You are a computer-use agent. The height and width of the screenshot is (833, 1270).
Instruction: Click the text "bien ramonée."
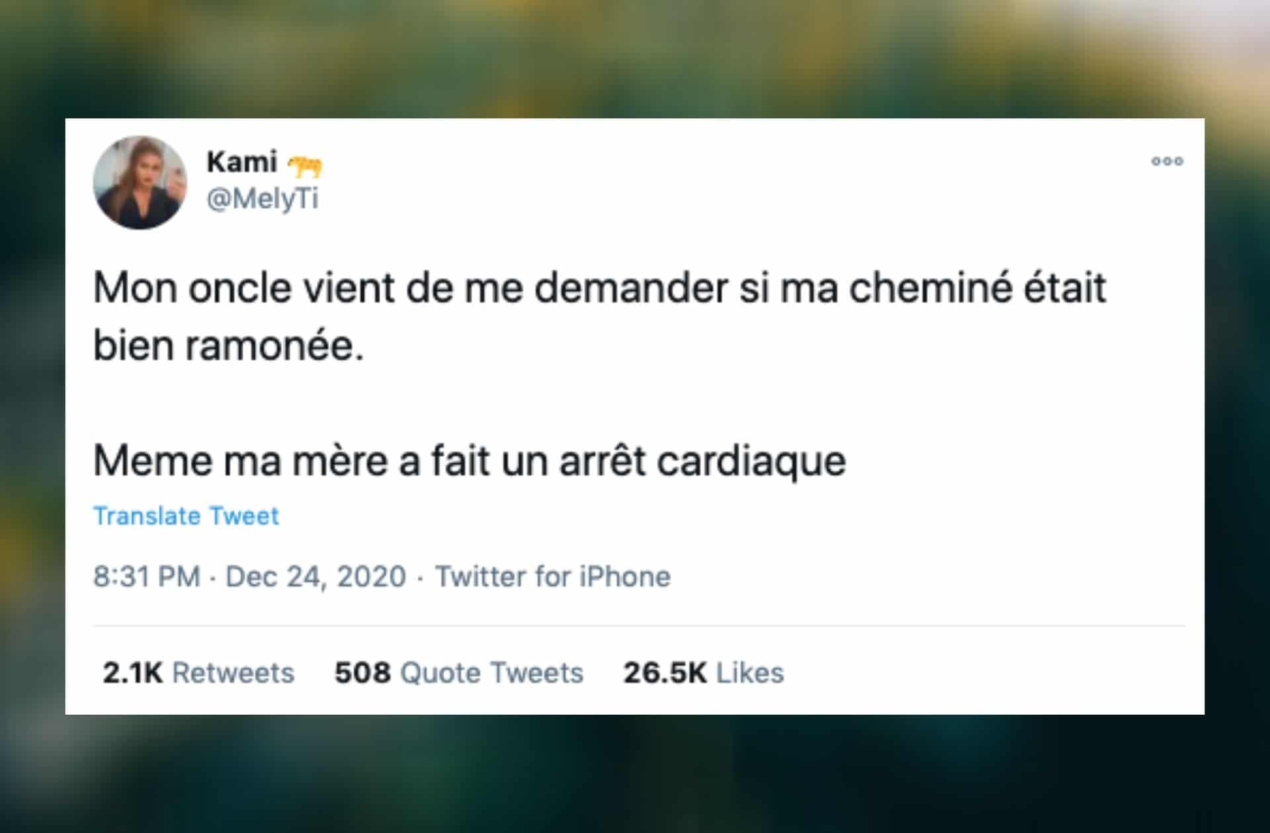[228, 346]
